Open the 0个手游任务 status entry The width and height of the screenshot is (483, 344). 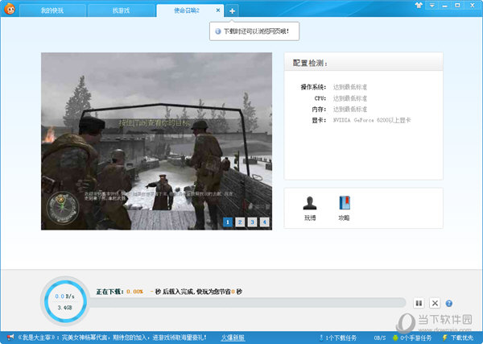412,338
